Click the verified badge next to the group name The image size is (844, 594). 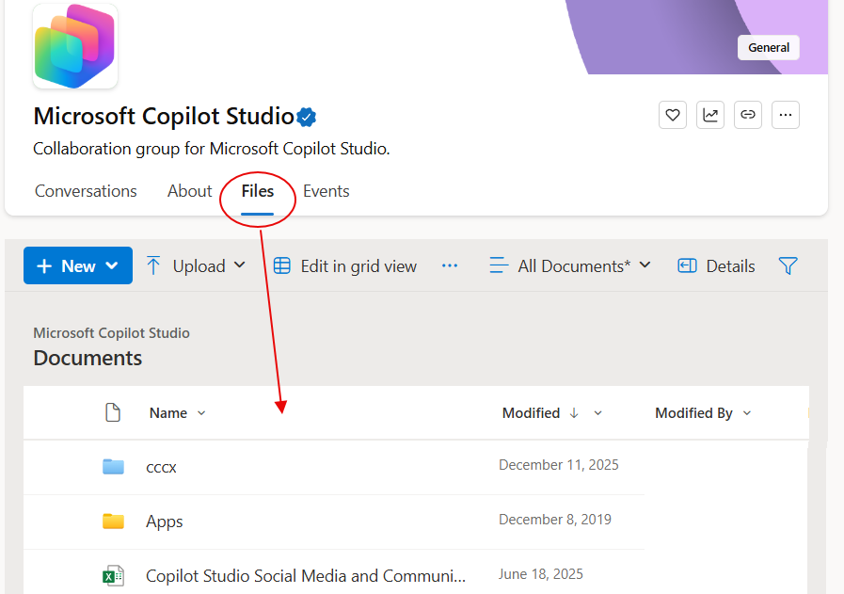tap(306, 117)
